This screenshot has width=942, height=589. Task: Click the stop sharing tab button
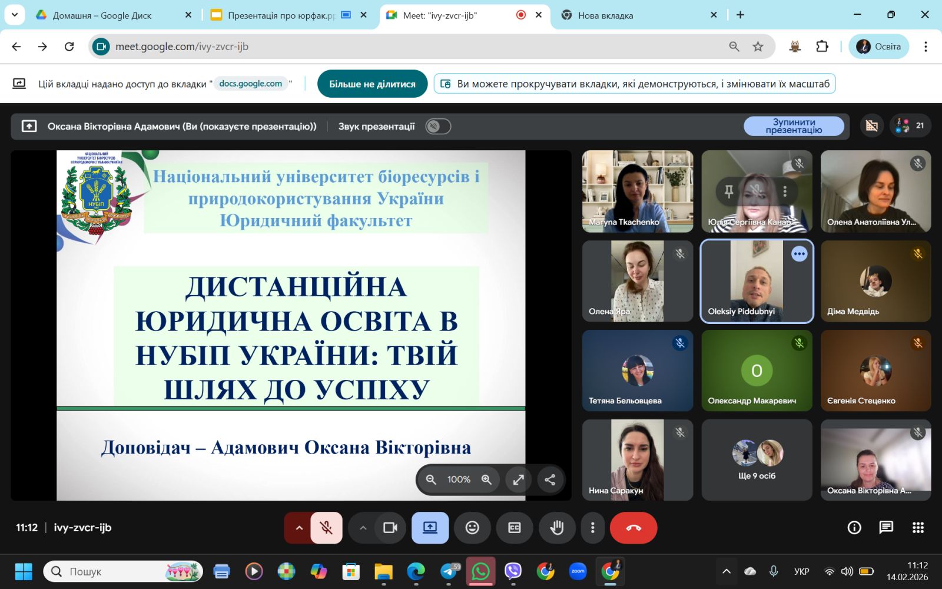pyautogui.click(x=372, y=84)
